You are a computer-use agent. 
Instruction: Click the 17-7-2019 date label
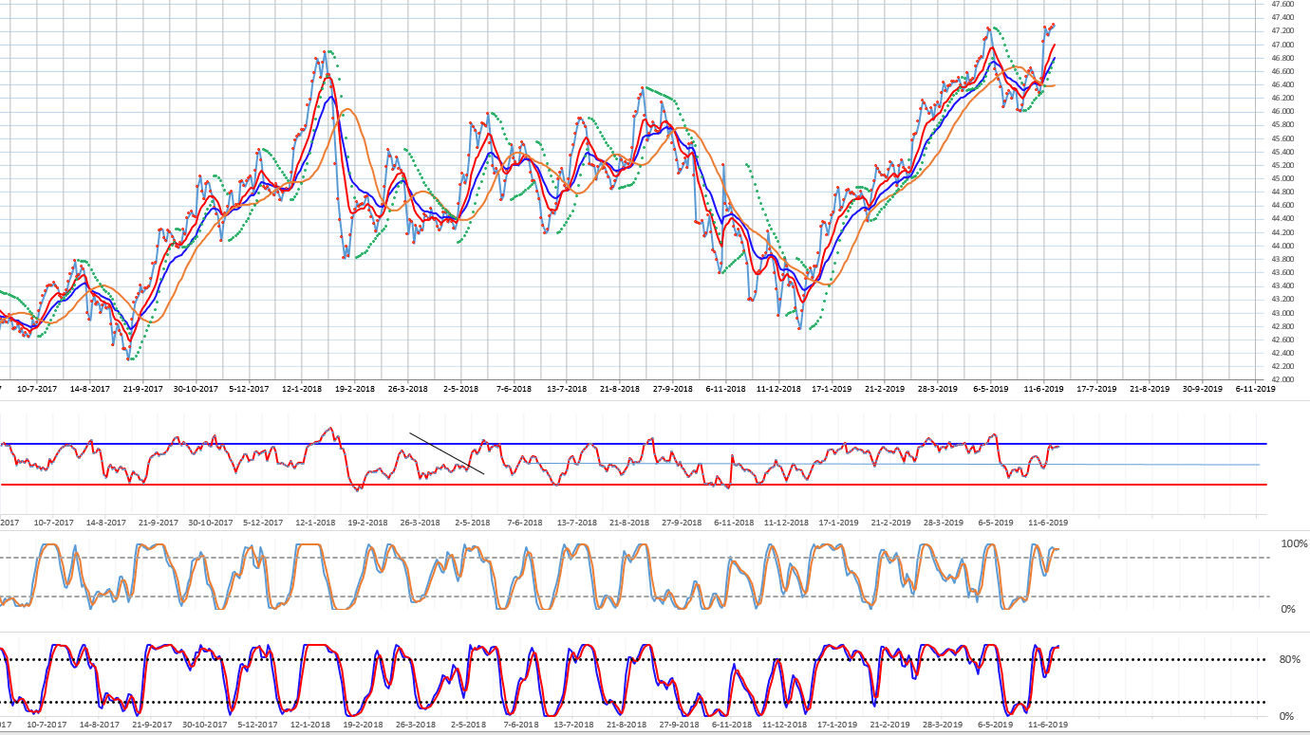1097,389
